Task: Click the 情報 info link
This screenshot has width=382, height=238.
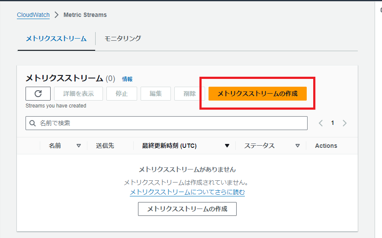Action: (127, 79)
